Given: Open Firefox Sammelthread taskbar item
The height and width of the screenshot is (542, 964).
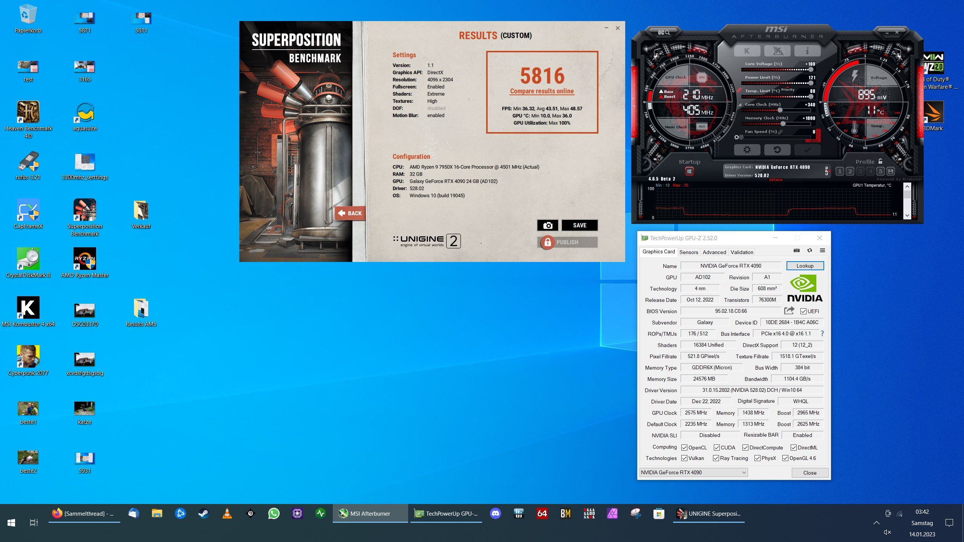Looking at the screenshot, I should [84, 513].
